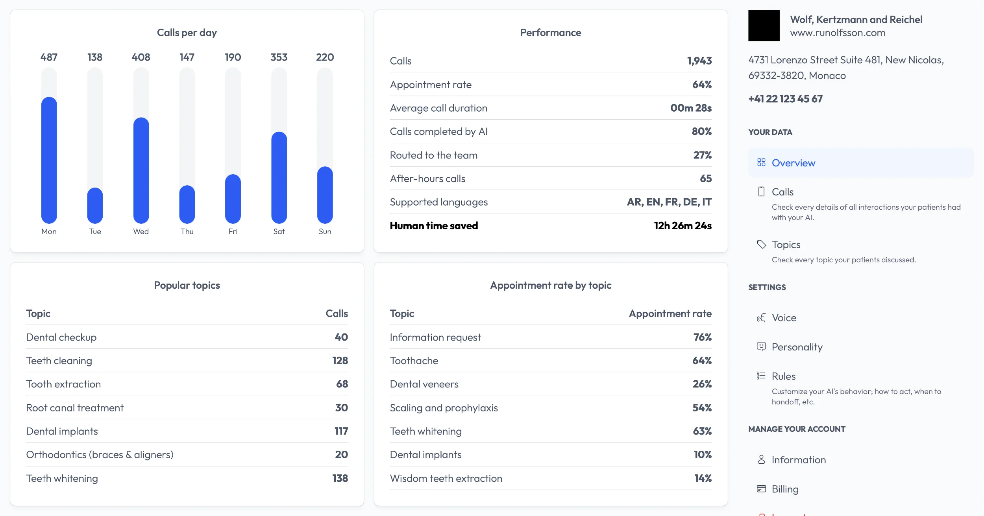Click the Toothache appointment rate row
984x516 pixels.
[x=550, y=361]
